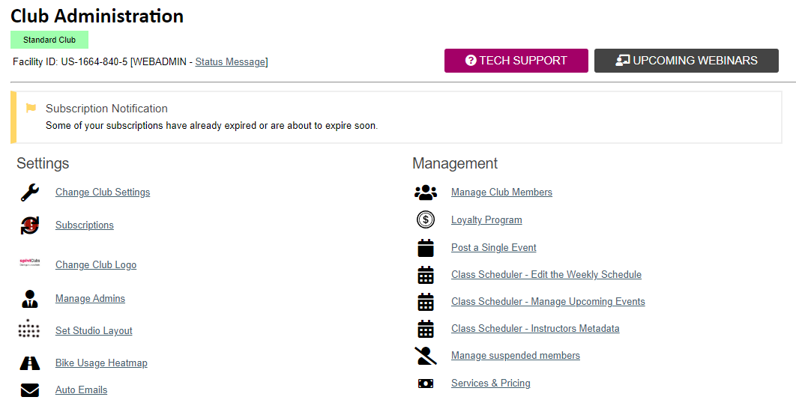Click the Manage Admins person icon
Screen dimensions: 796x400
click(x=29, y=299)
